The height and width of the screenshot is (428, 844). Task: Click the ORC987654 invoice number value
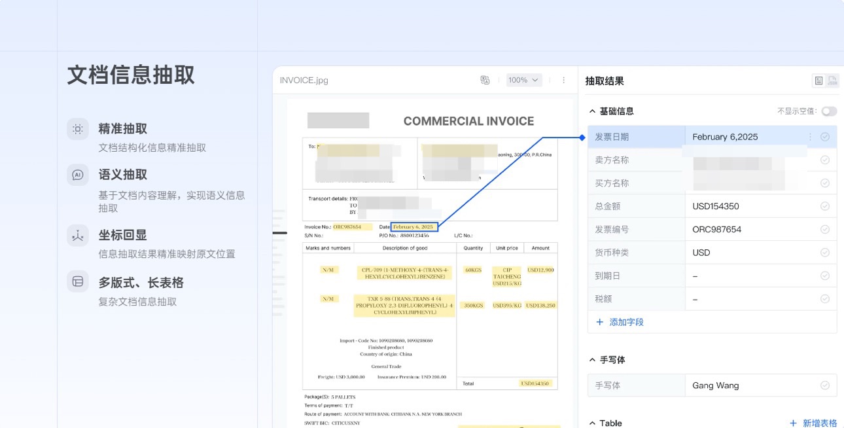coord(717,230)
